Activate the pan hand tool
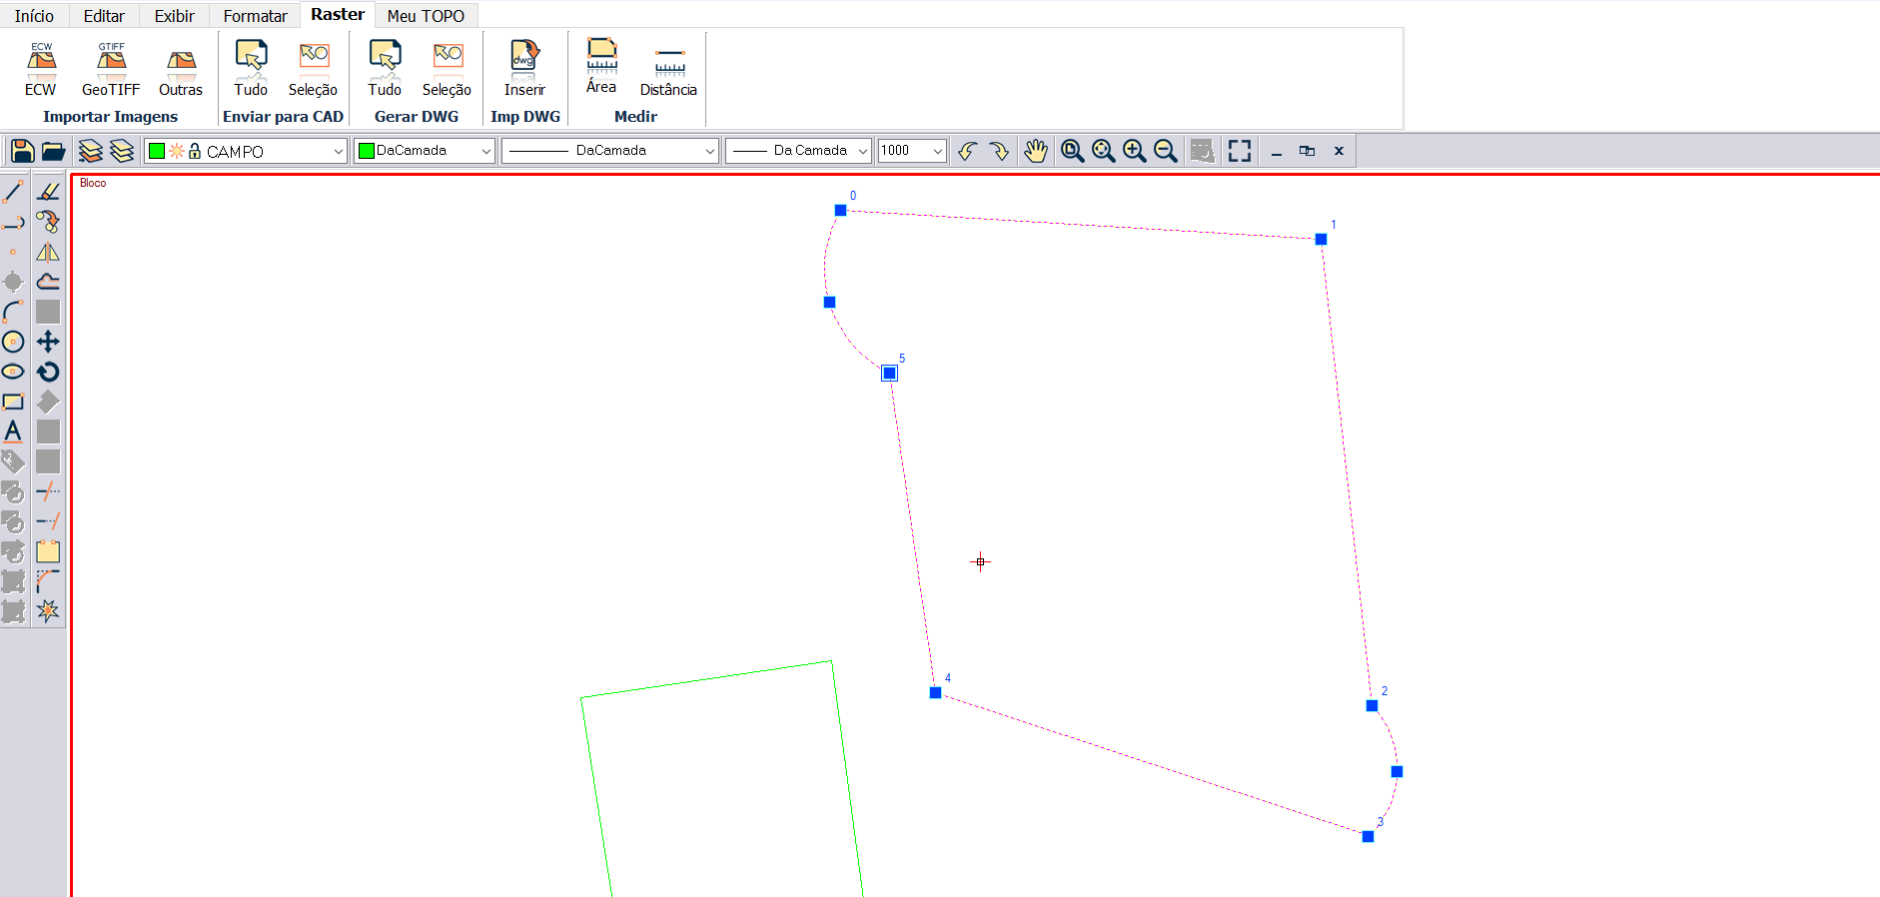 point(1036,151)
